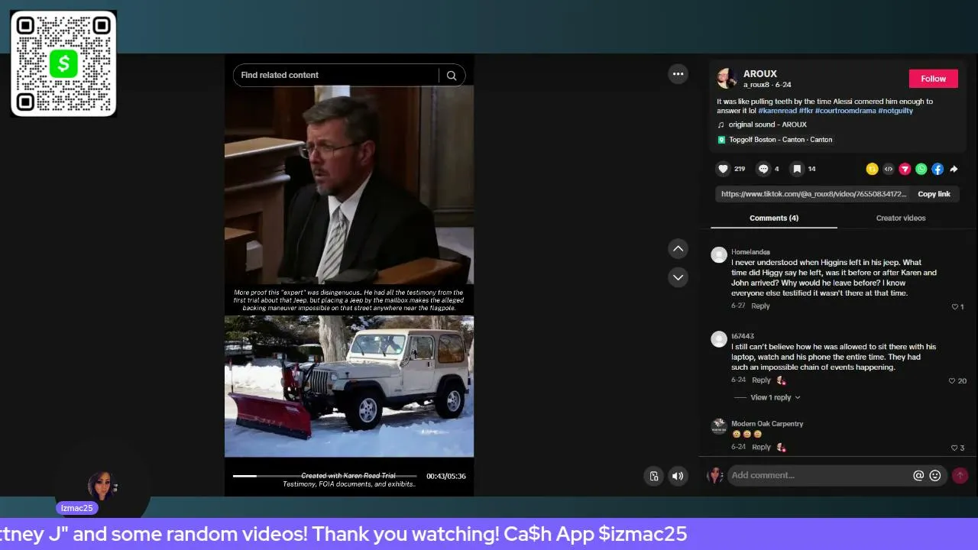Share the video to Facebook
Viewport: 978px width, 550px height.
click(938, 169)
